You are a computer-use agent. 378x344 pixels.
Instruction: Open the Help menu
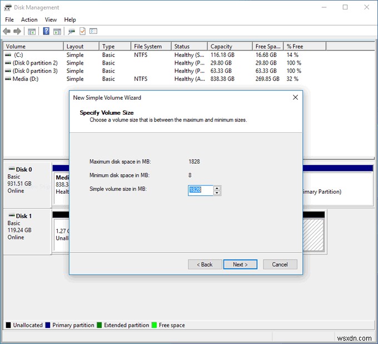pyautogui.click(x=70, y=19)
